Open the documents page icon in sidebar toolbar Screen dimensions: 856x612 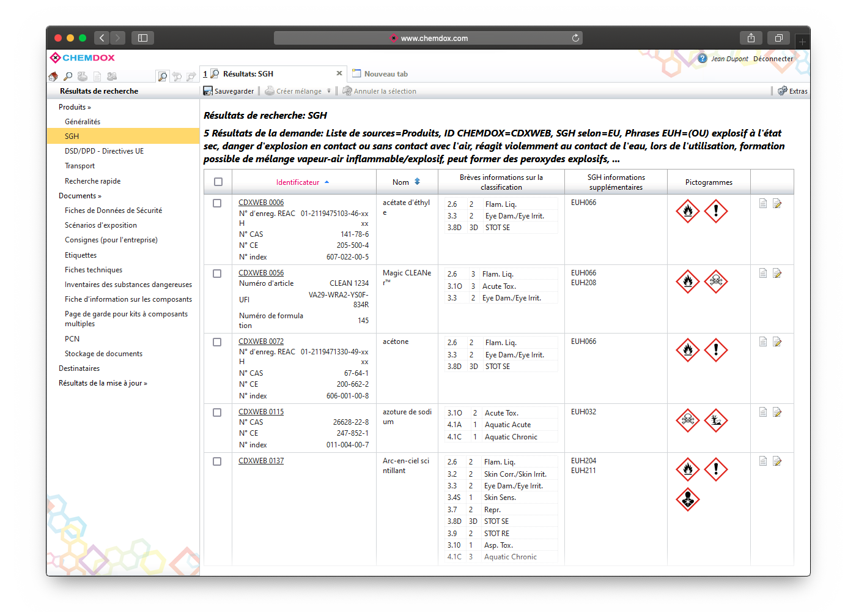click(x=97, y=76)
